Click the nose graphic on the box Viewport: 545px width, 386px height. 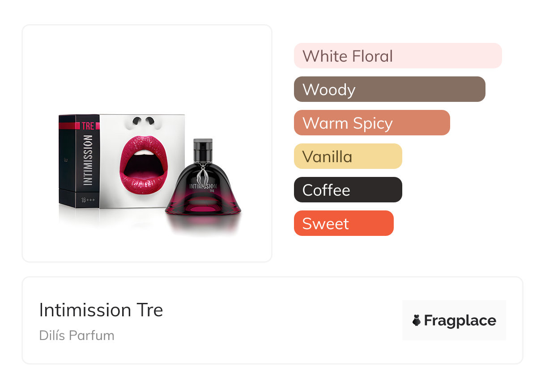(143, 121)
